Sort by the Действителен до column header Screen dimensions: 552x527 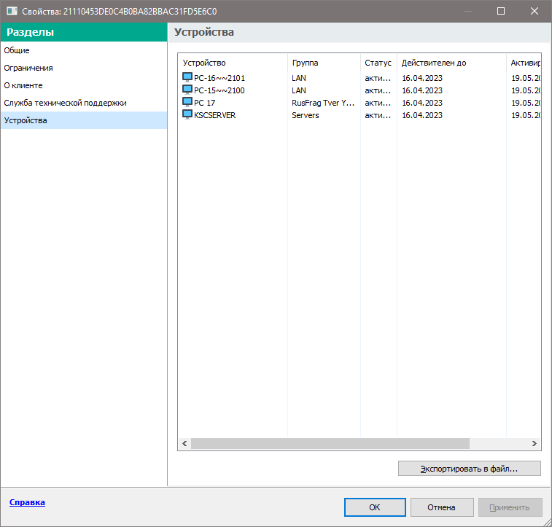point(451,63)
